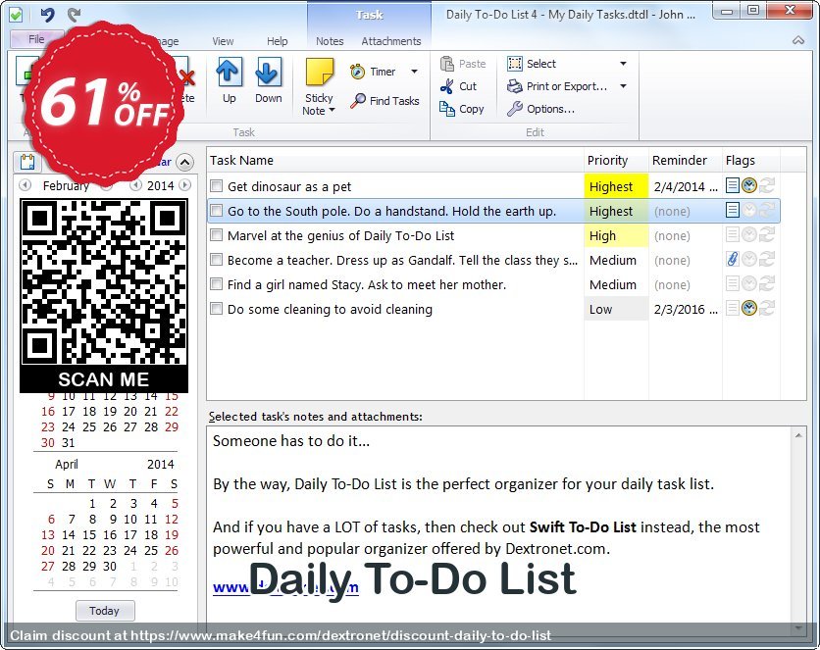Image resolution: width=820 pixels, height=650 pixels.
Task: Check off 'Get dinosaur as a pet'
Action: pos(217,186)
